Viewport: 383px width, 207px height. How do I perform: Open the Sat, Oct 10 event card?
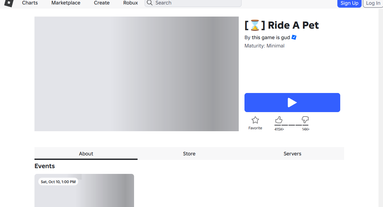point(84,190)
